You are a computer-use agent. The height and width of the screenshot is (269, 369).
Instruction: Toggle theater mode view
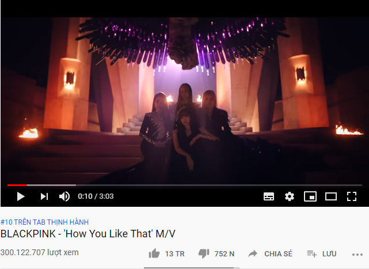point(331,196)
